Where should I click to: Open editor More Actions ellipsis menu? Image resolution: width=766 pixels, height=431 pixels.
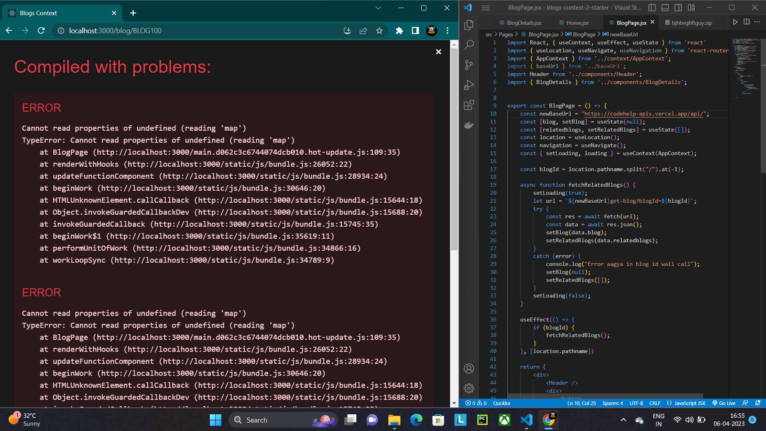(757, 22)
